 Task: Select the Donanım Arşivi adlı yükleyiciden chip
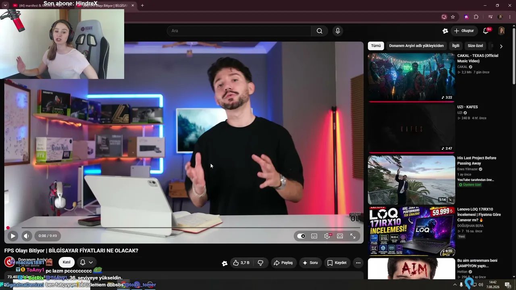(416, 46)
